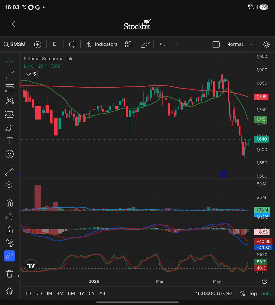The image size is (275, 305).
Task: Click the blue dividend marker on chart
Action: click(224, 174)
